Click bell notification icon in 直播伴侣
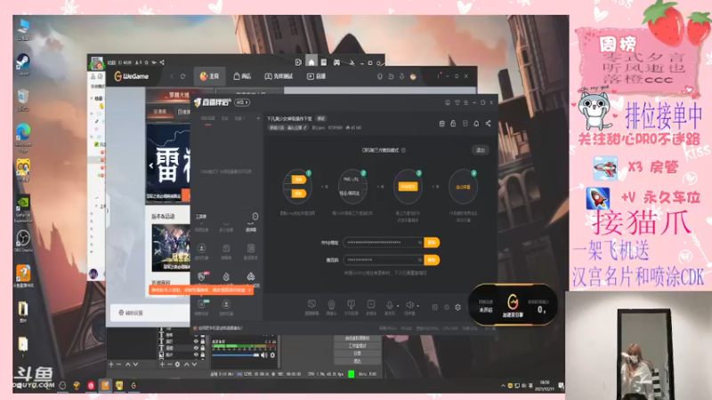 coord(476,124)
